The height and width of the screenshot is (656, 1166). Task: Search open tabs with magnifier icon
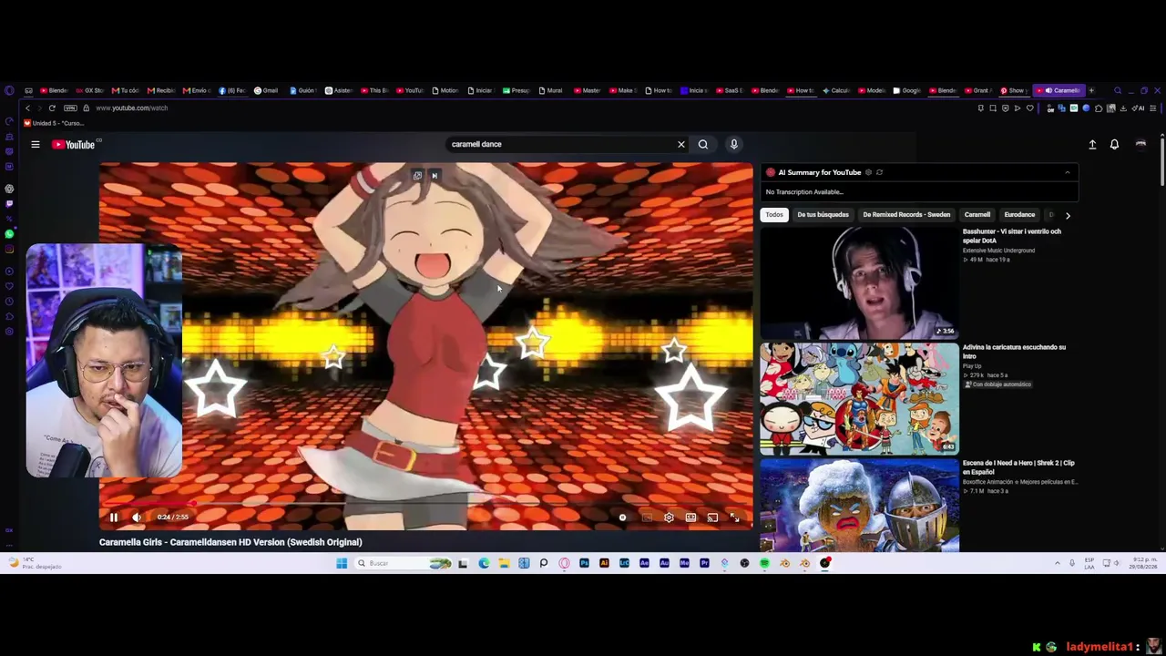pyautogui.click(x=1118, y=90)
